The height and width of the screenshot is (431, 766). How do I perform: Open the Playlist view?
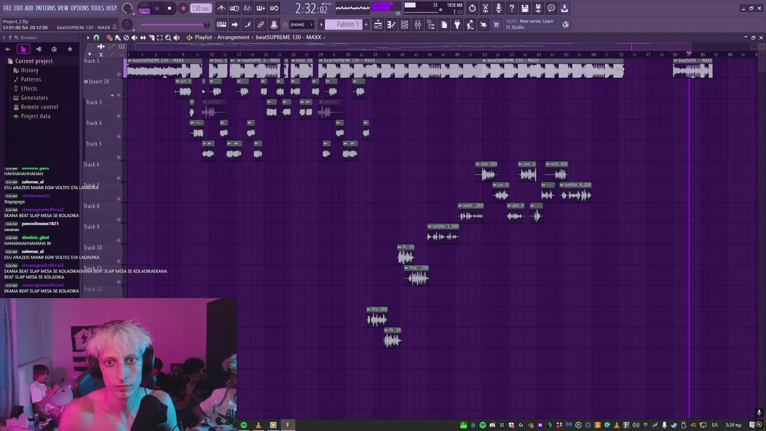coord(378,25)
